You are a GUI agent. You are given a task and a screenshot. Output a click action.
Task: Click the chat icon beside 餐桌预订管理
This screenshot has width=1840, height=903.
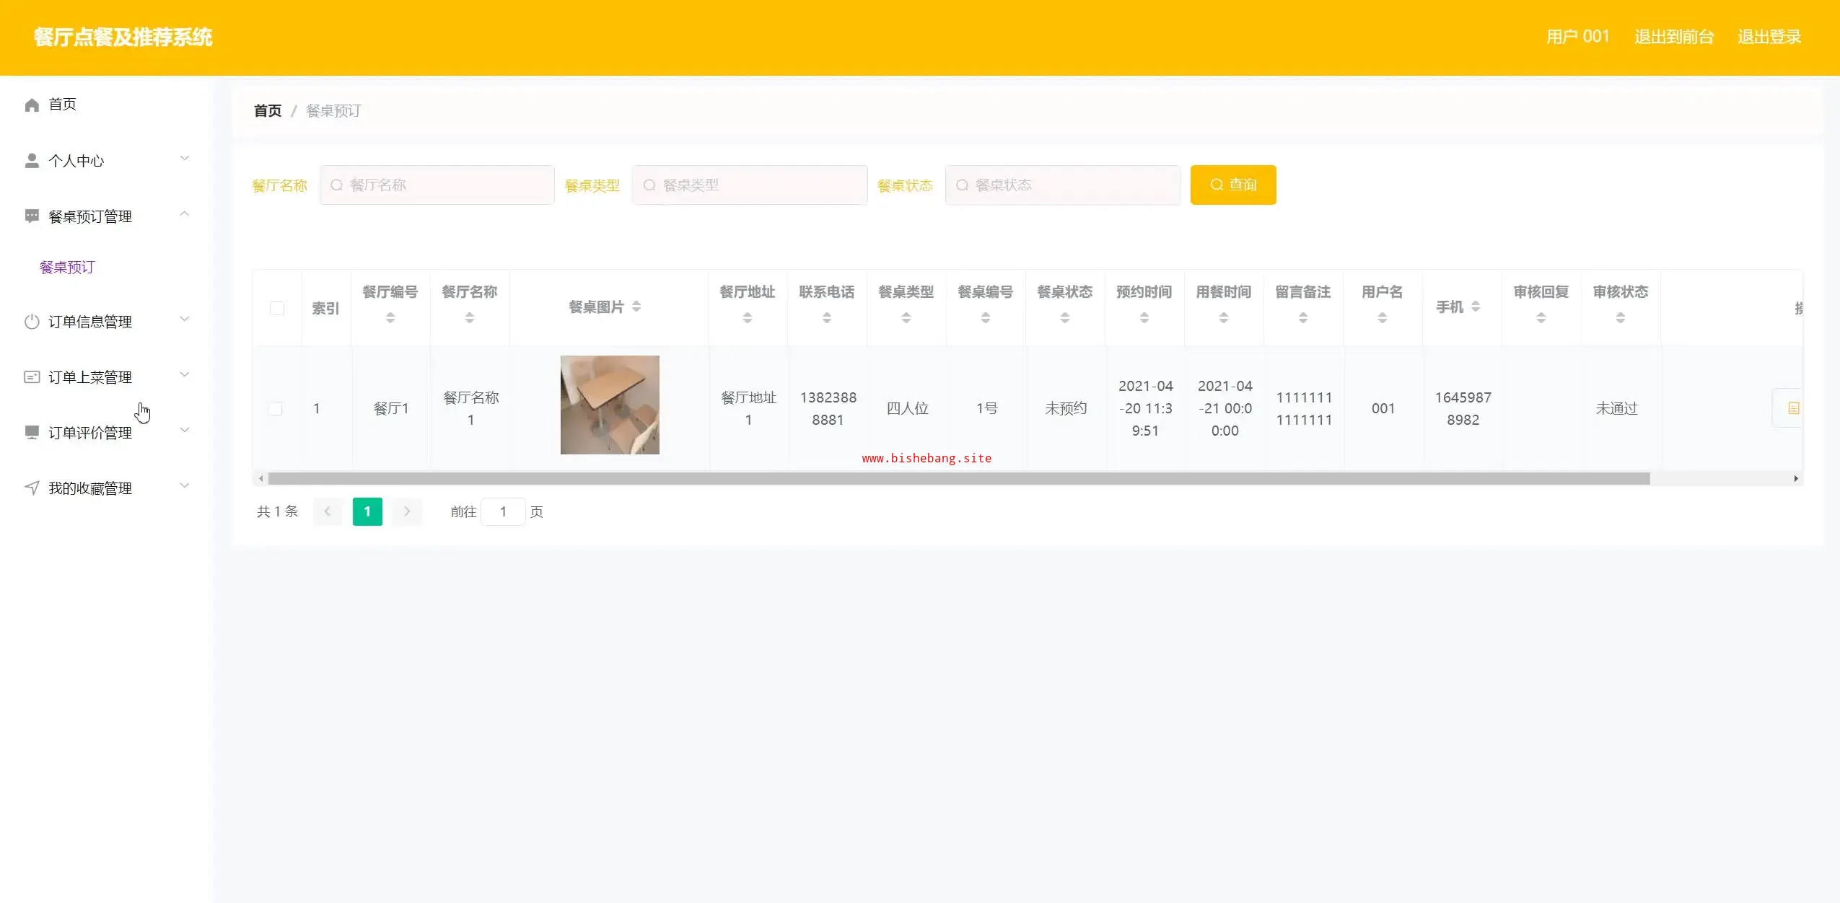pyautogui.click(x=32, y=216)
